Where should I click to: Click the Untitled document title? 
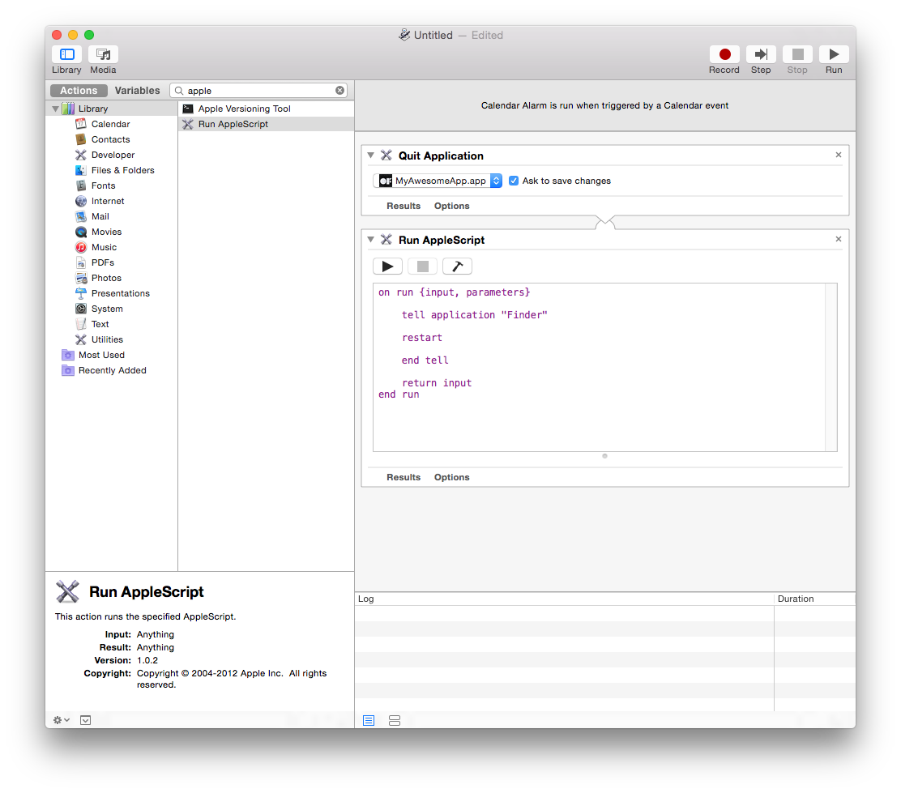click(433, 36)
